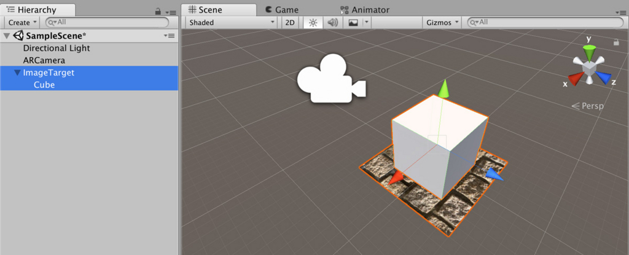
Task: Open the Shaded draw mode dropdown
Action: point(232,23)
